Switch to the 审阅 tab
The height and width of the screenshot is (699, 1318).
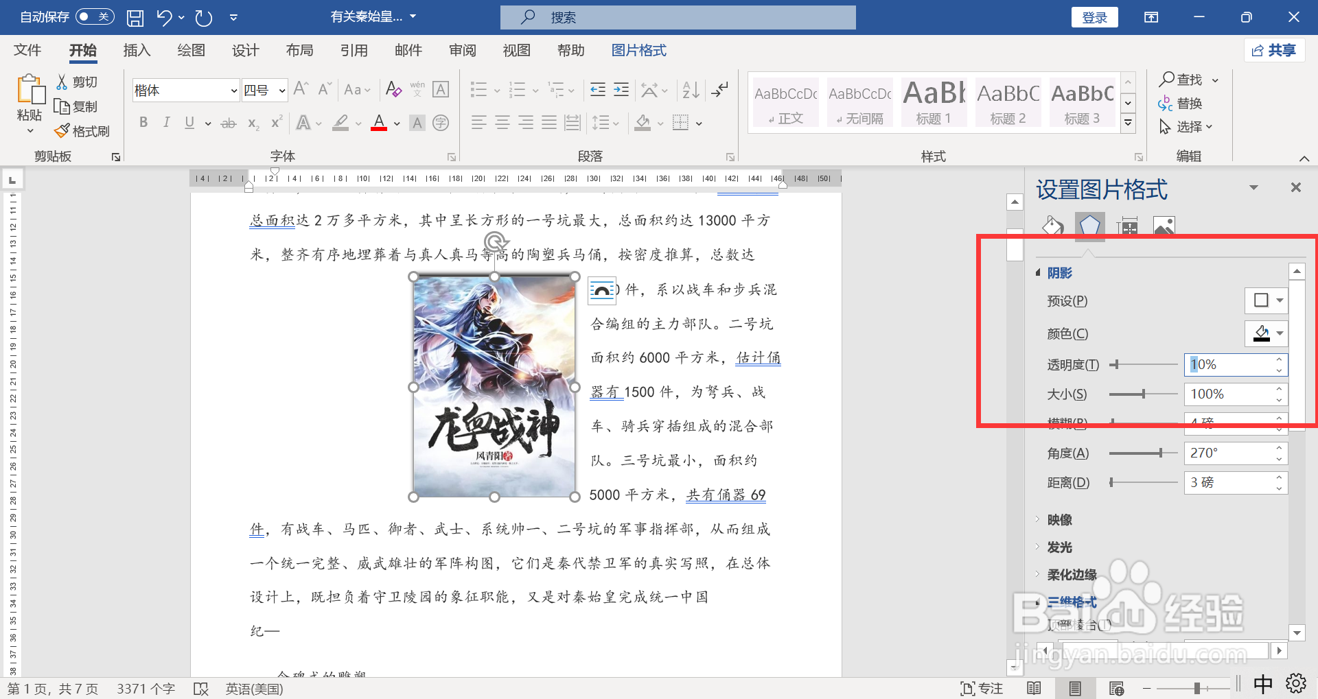(462, 50)
